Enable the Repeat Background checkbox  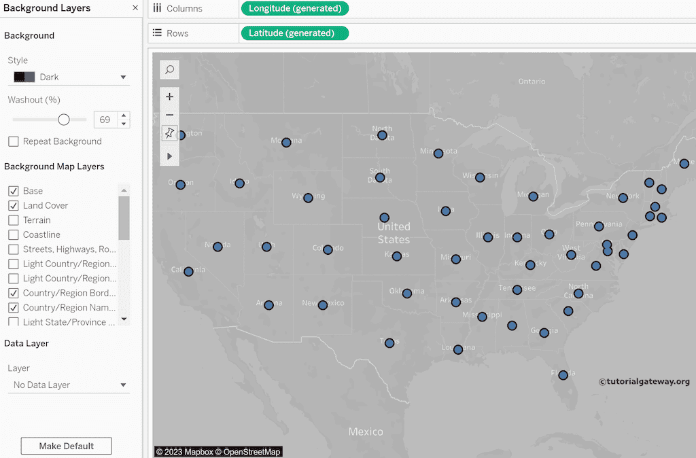tap(14, 141)
